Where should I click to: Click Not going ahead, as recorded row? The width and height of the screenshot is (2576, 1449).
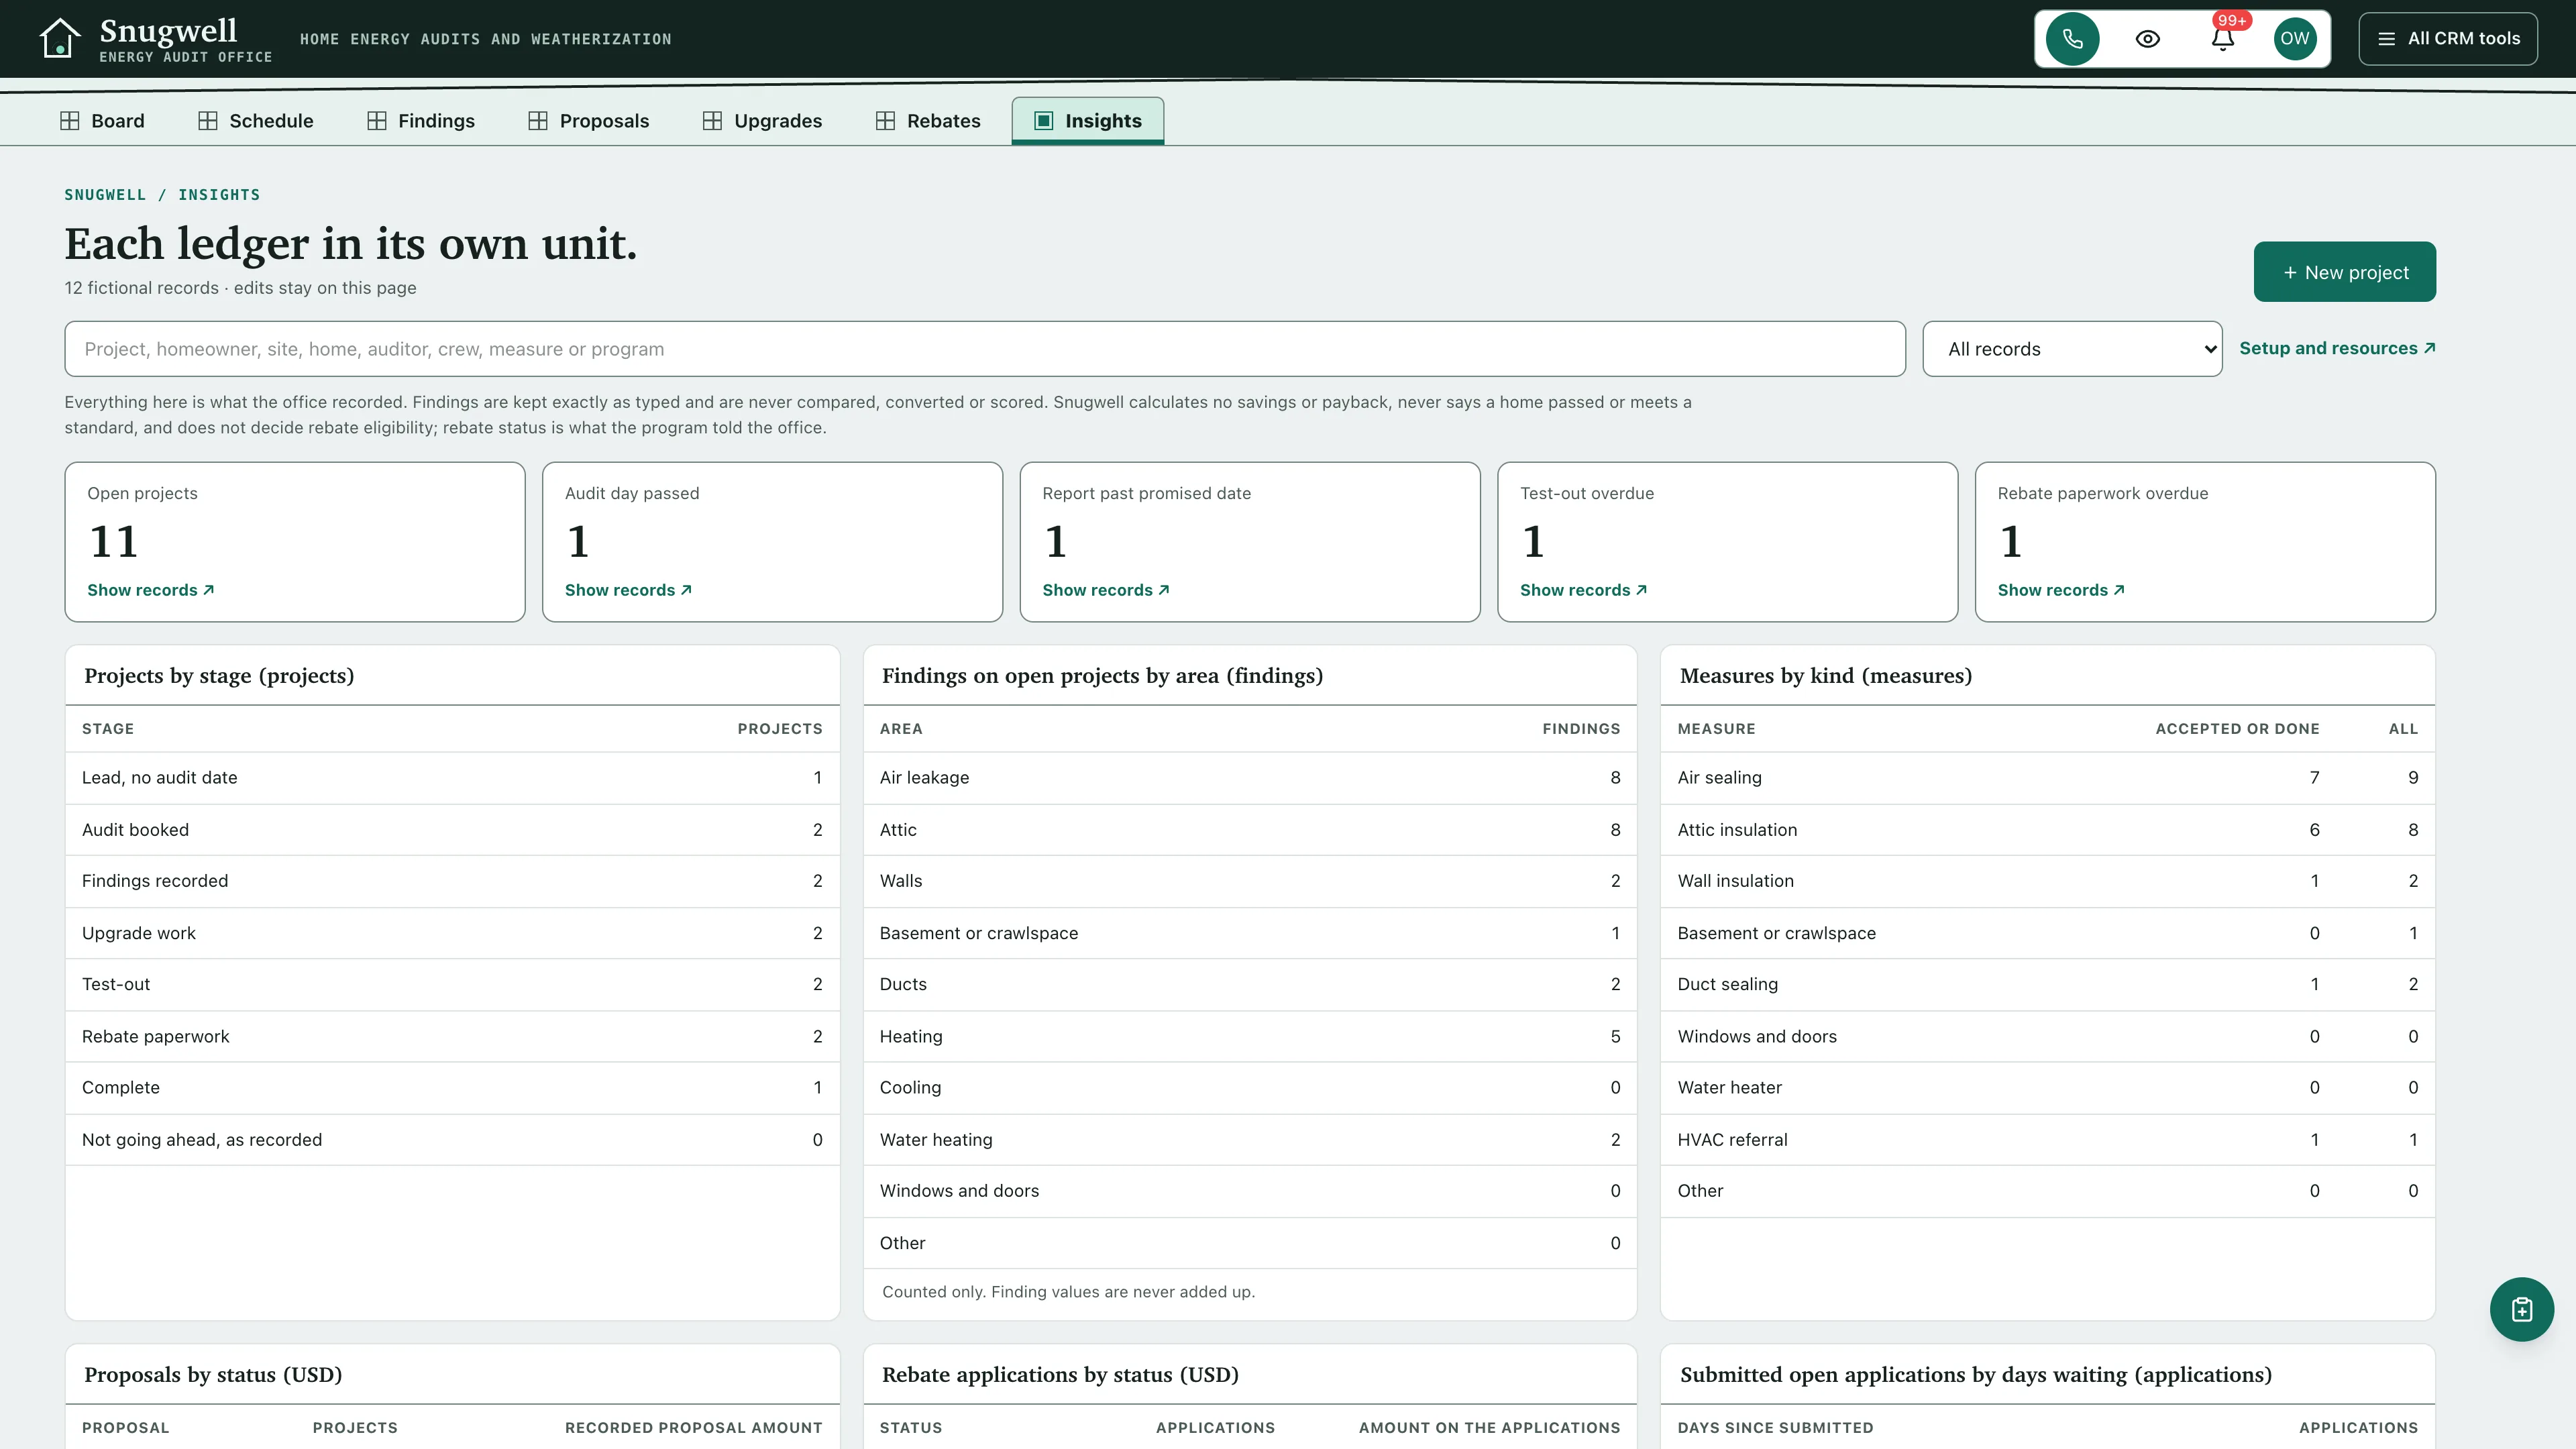[x=452, y=1140]
